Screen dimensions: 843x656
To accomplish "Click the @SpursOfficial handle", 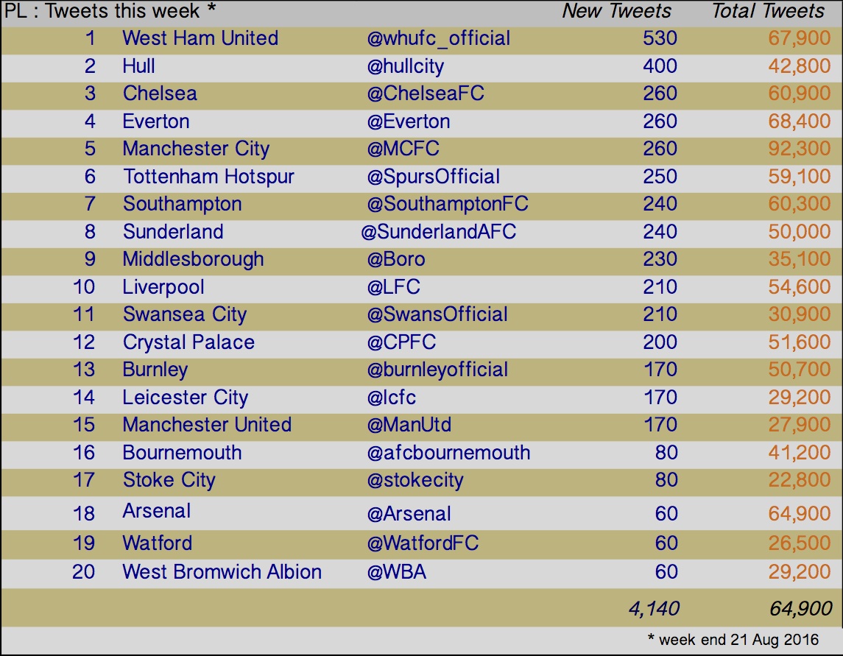I will 433,177.
